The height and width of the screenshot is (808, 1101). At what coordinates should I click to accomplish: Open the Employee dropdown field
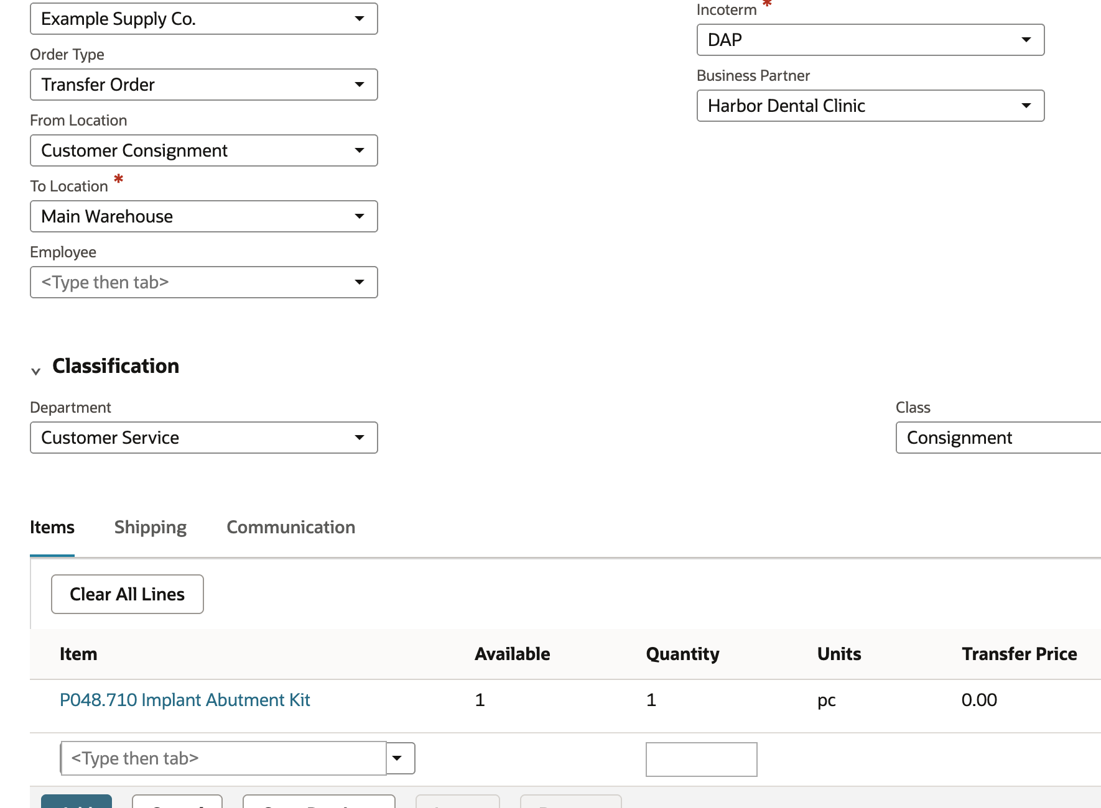coord(204,282)
